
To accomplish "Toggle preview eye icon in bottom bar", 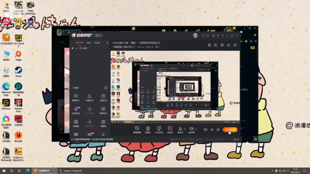I will pos(212,130).
